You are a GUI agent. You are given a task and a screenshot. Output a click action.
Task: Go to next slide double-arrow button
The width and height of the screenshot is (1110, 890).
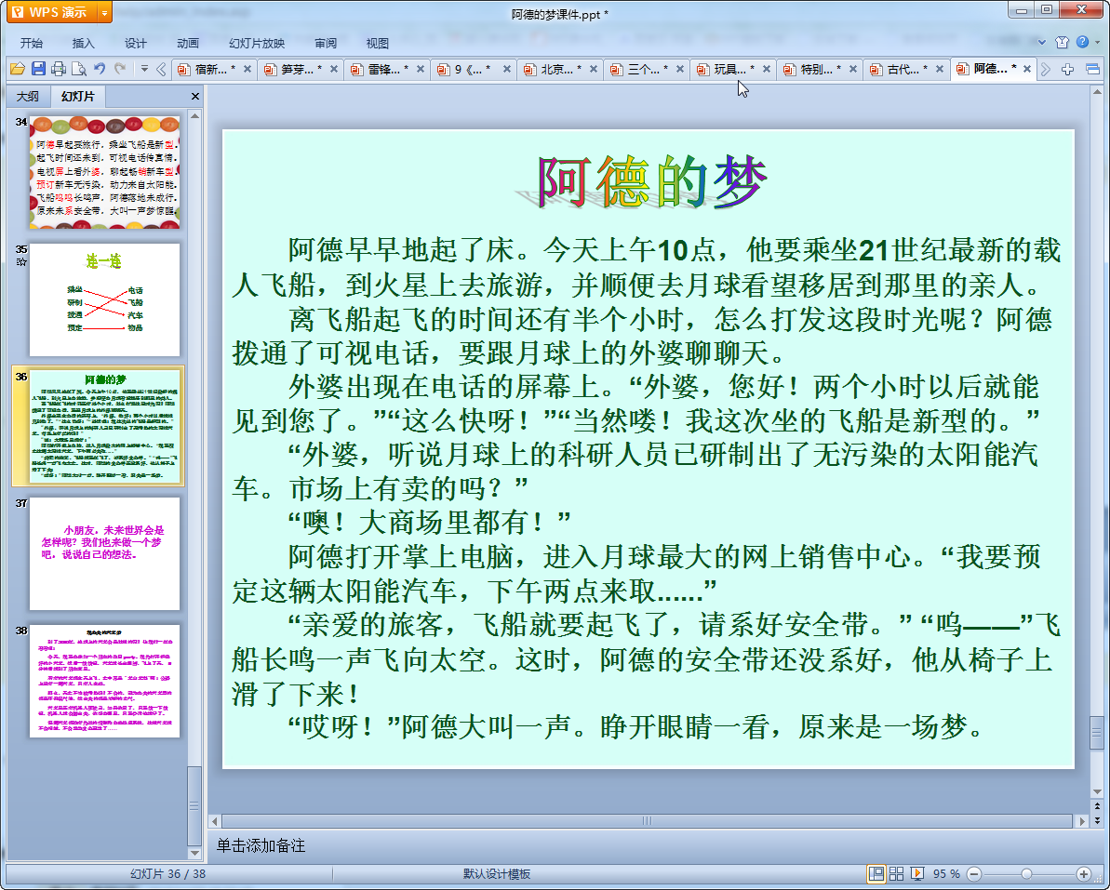[x=1097, y=819]
